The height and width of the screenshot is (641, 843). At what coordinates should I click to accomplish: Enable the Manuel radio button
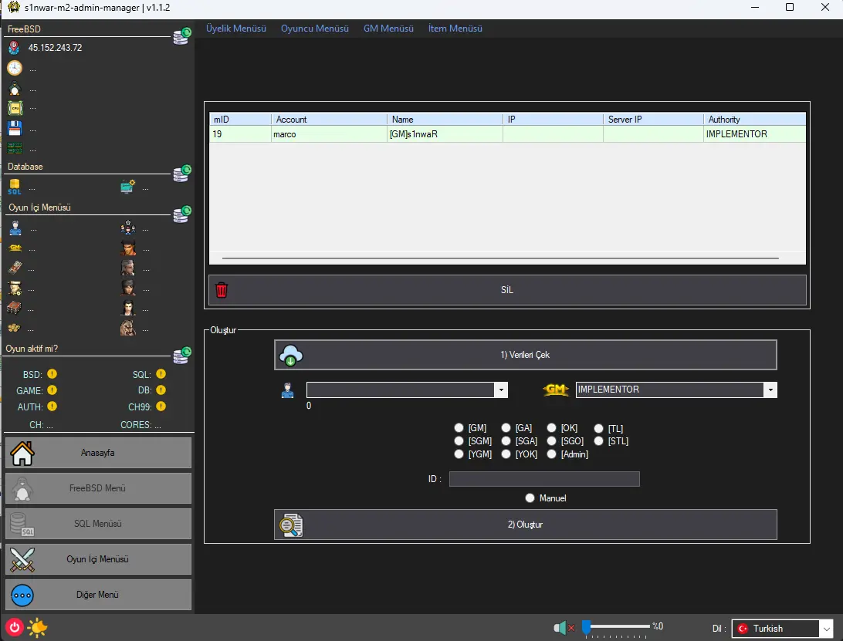click(x=530, y=498)
